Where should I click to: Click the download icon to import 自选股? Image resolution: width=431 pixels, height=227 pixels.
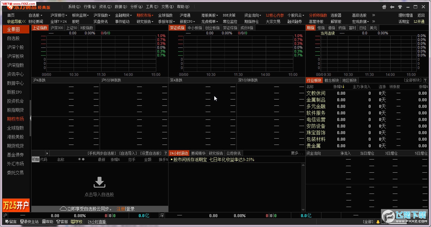(99, 182)
